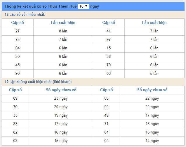186x147 pixels.
Task: Click the '22 ngày' cell
Action: point(152,98)
